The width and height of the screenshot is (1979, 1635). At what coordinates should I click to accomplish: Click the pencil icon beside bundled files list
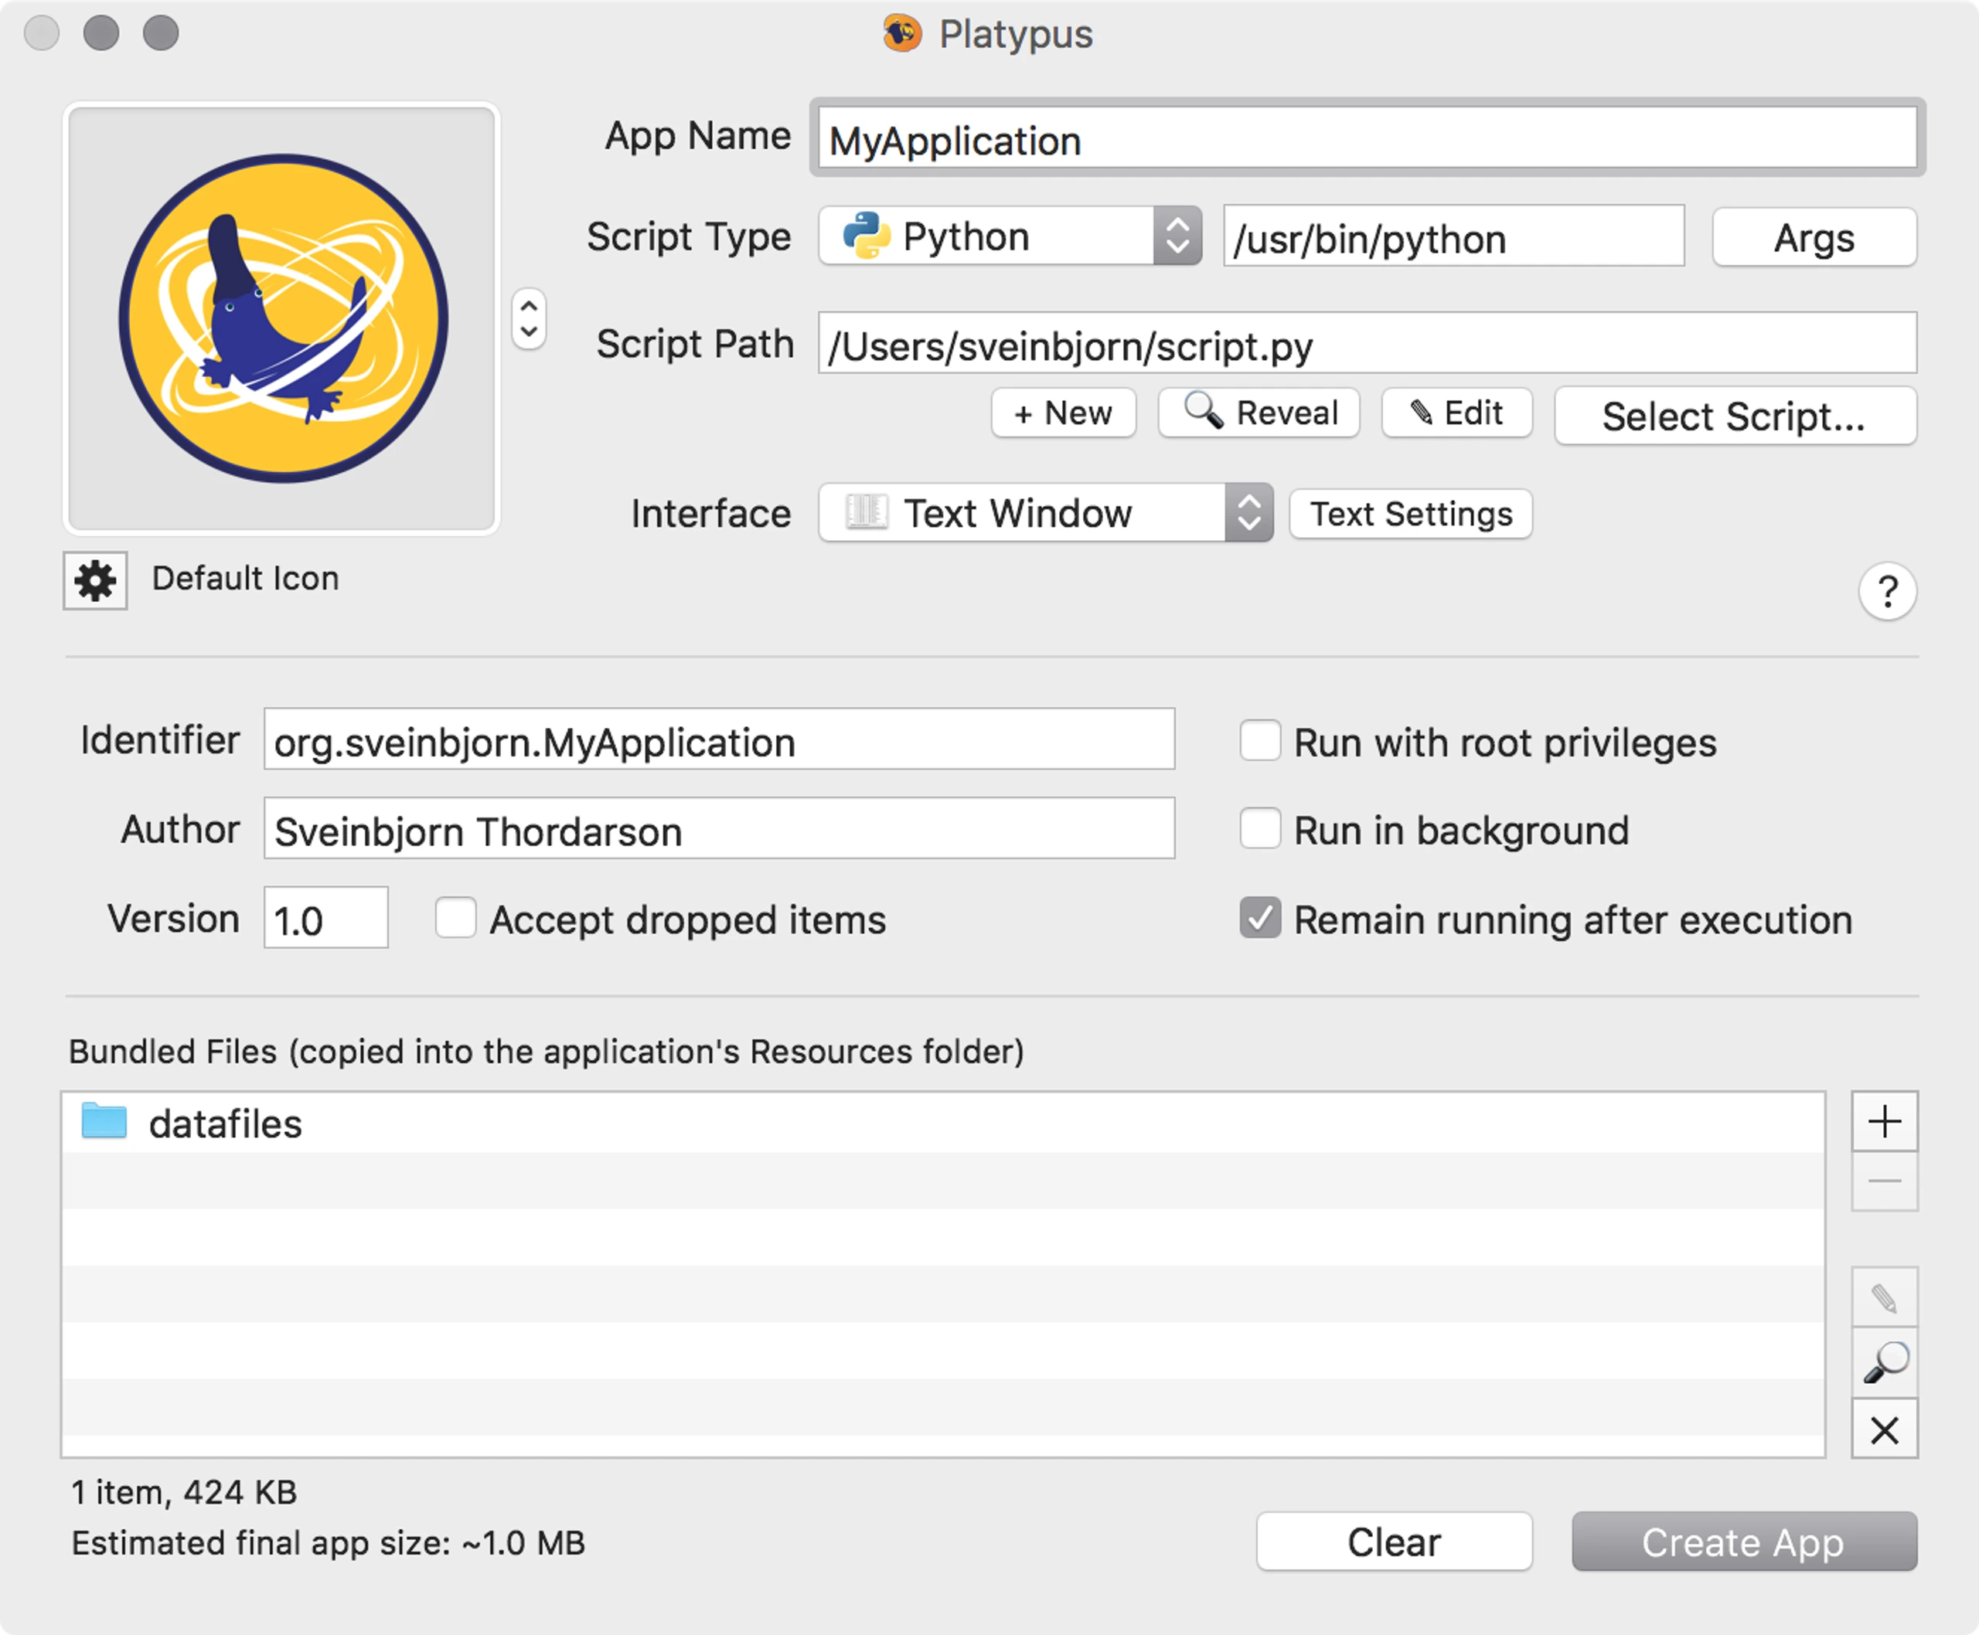[x=1884, y=1298]
